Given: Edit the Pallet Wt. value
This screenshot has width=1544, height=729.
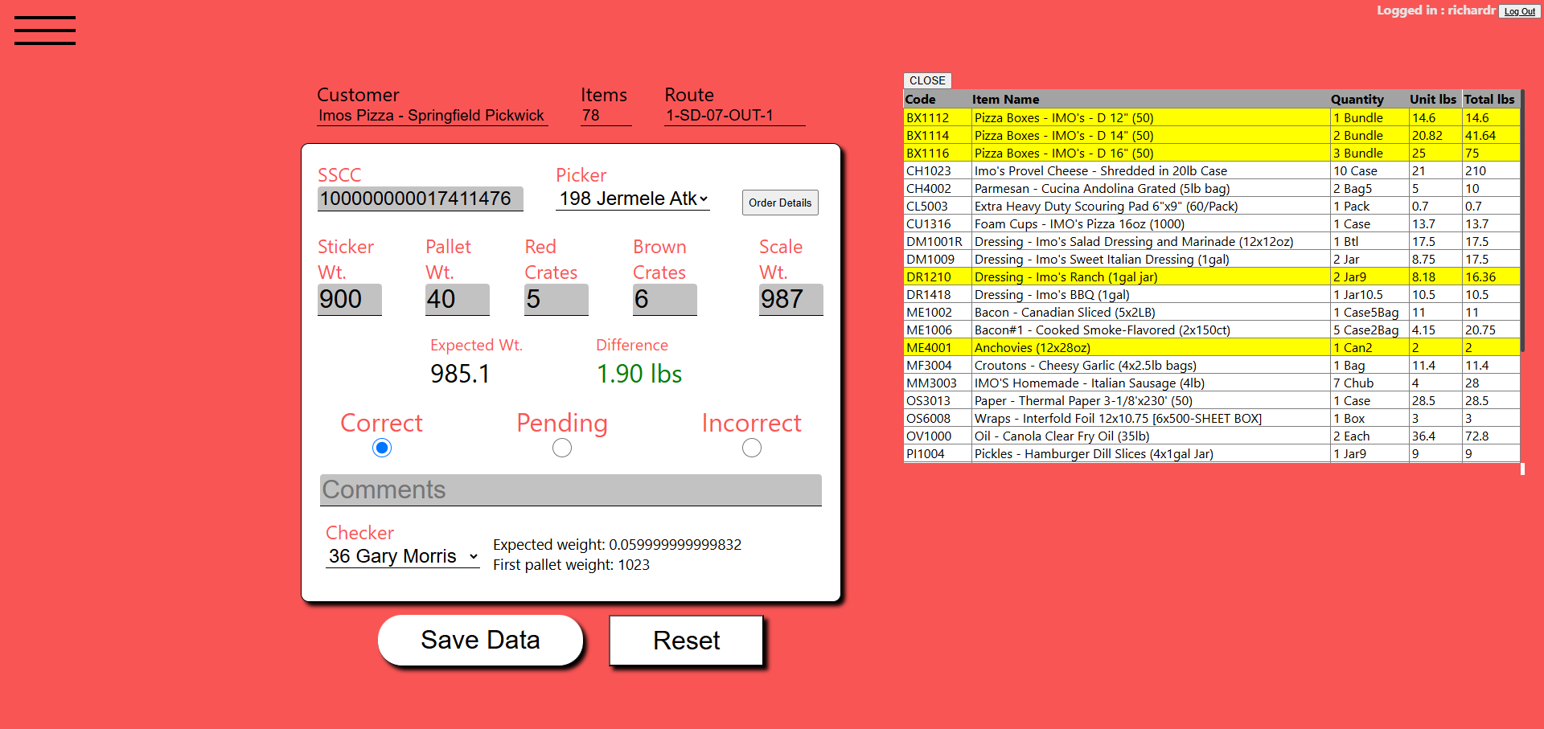Looking at the screenshot, I should coord(457,299).
